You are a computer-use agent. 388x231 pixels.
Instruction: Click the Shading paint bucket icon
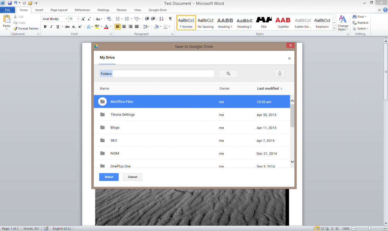156,26
